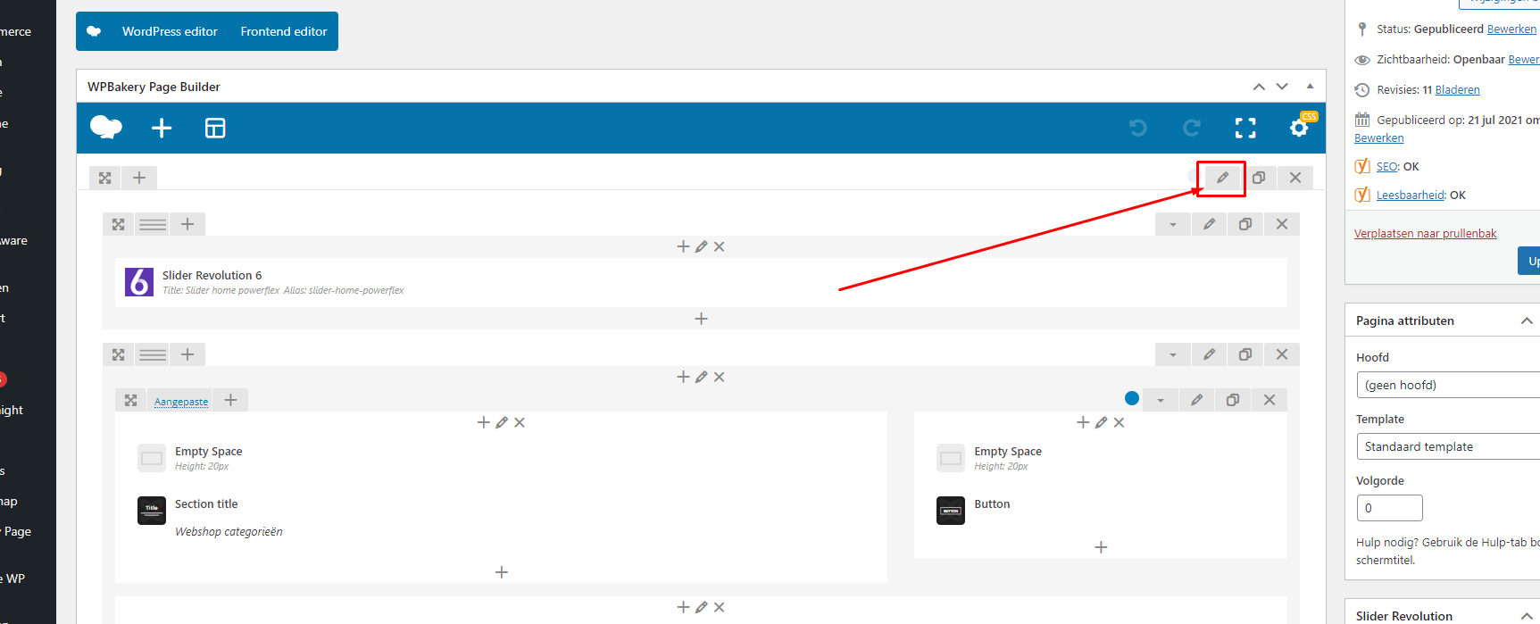Clone the Slider Revolution row
The width and height of the screenshot is (1540, 624).
pyautogui.click(x=1245, y=224)
